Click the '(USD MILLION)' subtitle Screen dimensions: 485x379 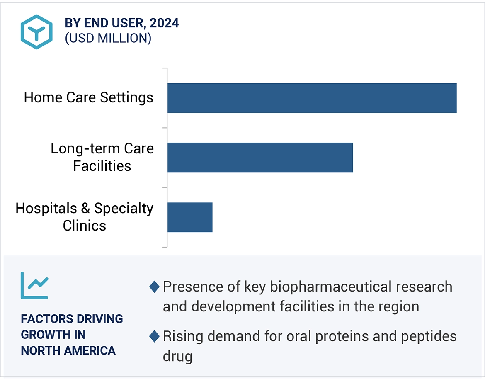point(108,38)
